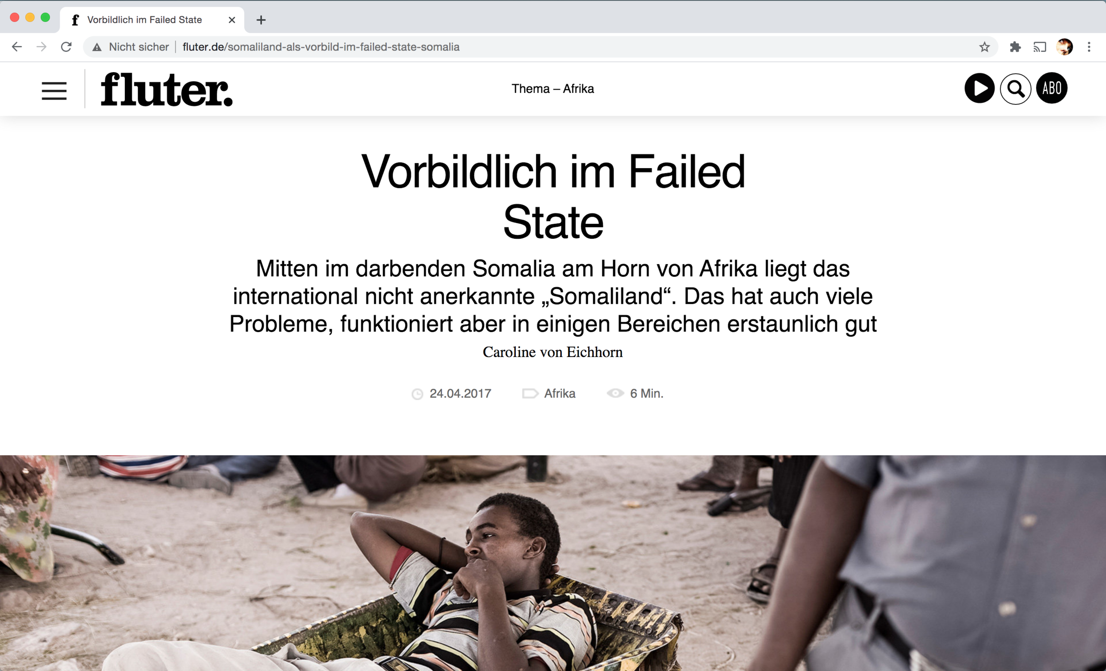Open the hamburger menu on fluter

pos(54,90)
